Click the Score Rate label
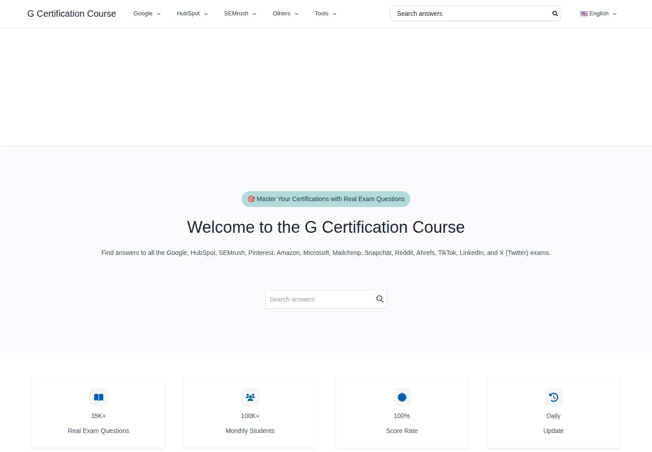 pyautogui.click(x=402, y=431)
